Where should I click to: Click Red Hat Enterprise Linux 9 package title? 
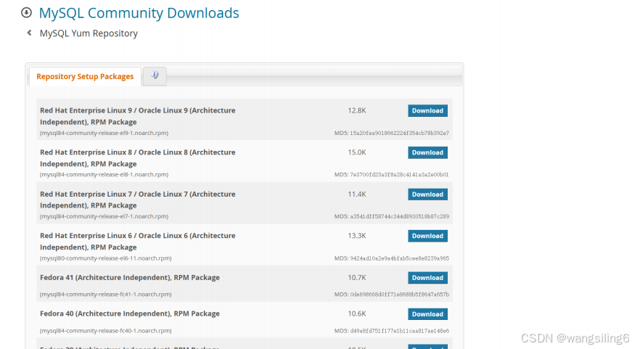point(137,116)
